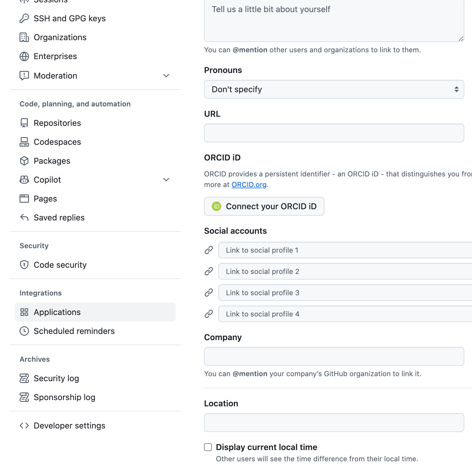Viewport: 472px width, 474px height.
Task: Click Connect your ORCID iD button
Action: (264, 206)
